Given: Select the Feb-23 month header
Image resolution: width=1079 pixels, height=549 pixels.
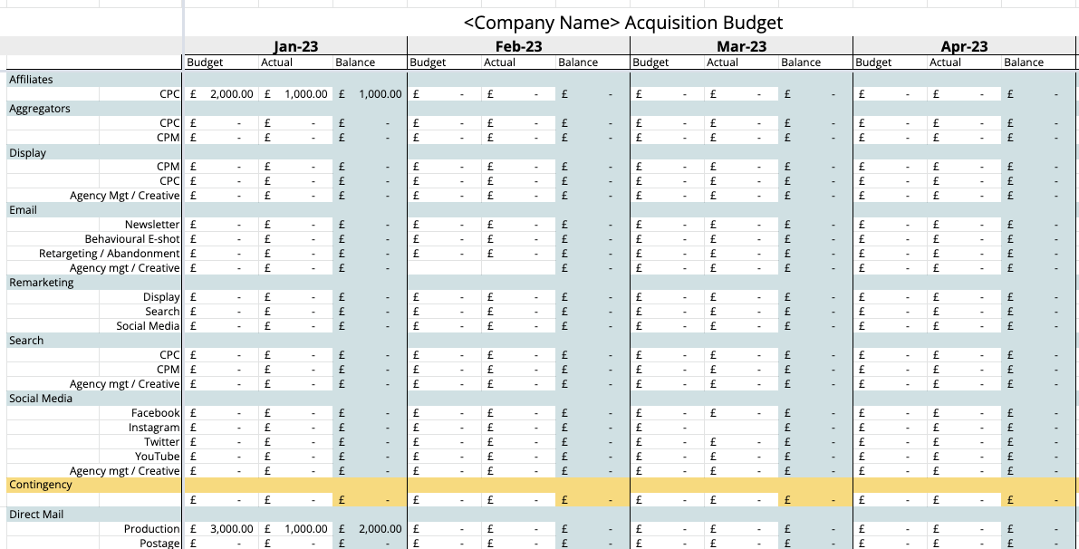Looking at the screenshot, I should pos(518,46).
